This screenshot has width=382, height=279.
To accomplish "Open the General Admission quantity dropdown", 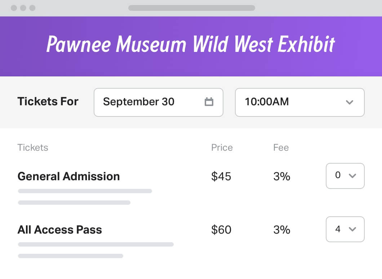I will click(x=345, y=176).
